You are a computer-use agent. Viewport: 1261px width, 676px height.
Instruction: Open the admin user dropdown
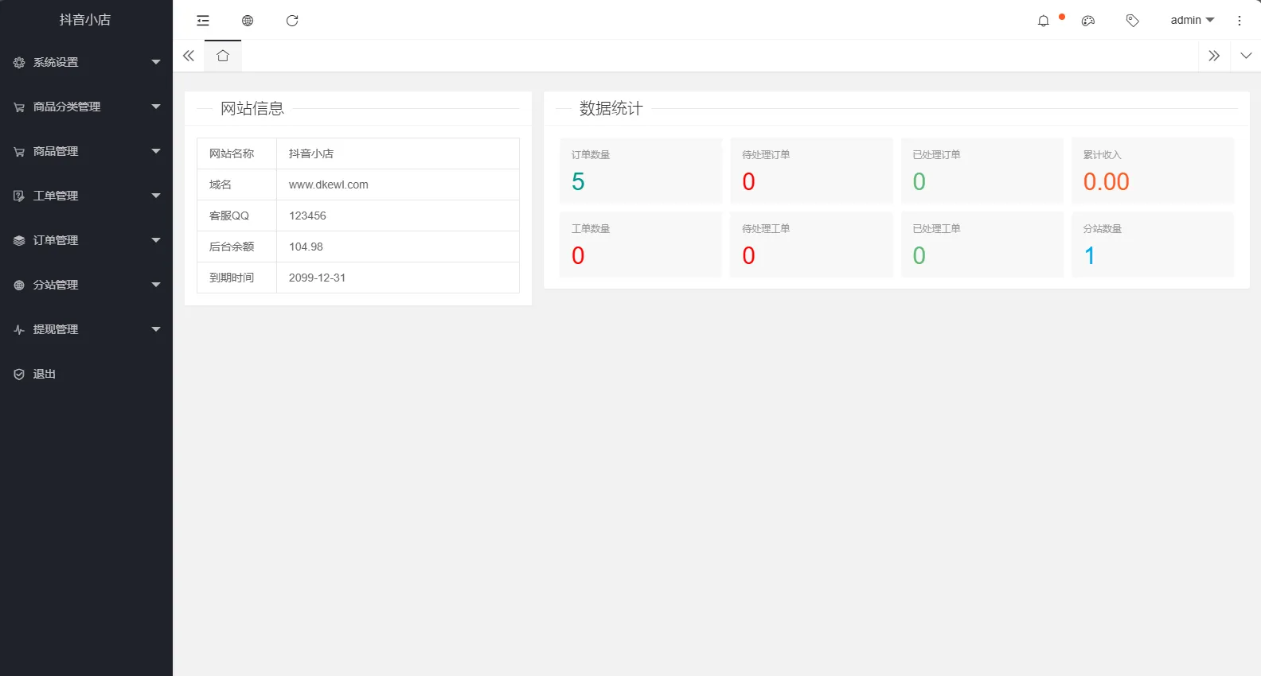pos(1192,21)
